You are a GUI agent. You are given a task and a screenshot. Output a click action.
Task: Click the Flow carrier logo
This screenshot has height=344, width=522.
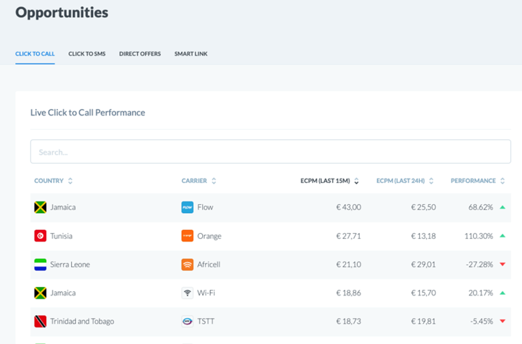(x=187, y=207)
